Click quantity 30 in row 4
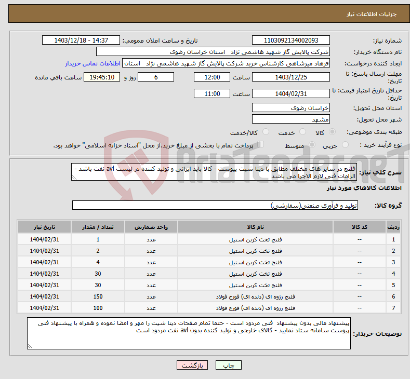Viewport: 410px width, 379px height. [98, 274]
